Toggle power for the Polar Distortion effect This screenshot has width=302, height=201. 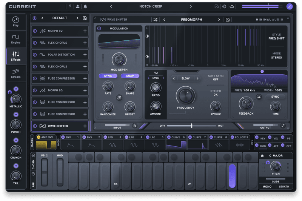(35, 55)
